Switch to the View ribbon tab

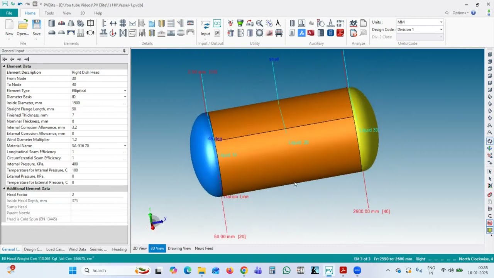click(67, 13)
